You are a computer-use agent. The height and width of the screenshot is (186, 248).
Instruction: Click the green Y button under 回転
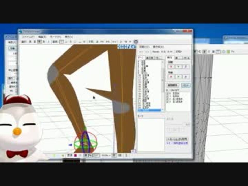pos(179,67)
